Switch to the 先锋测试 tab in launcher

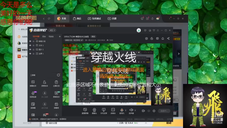point(94,18)
